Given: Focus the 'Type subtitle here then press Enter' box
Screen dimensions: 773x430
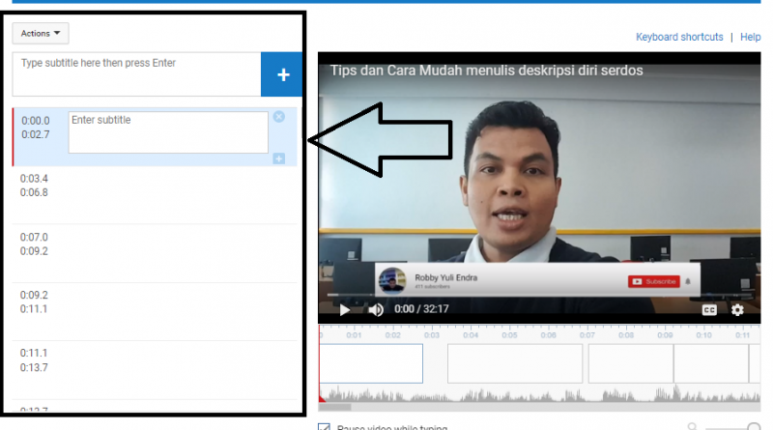Looking at the screenshot, I should tap(136, 74).
